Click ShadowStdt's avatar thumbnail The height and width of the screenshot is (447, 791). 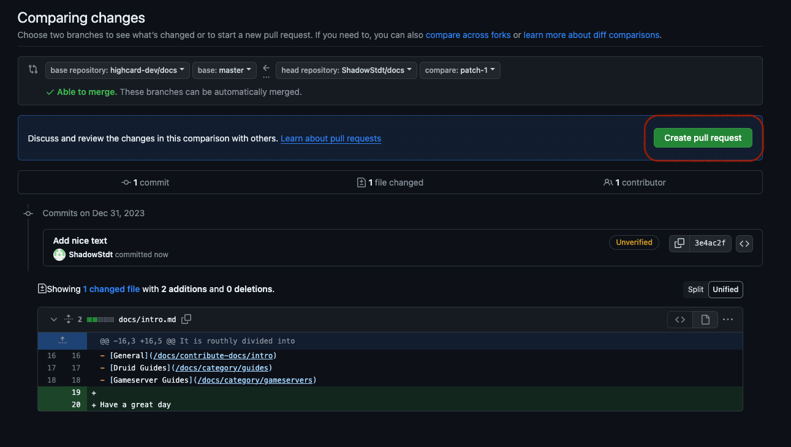click(x=59, y=254)
